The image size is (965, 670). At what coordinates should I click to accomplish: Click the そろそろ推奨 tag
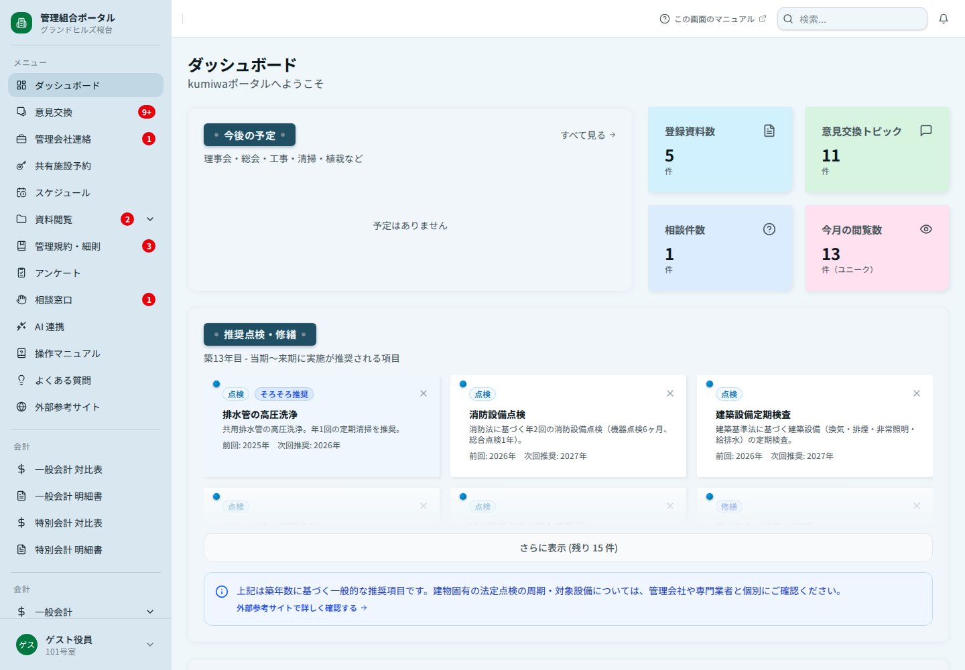[284, 394]
